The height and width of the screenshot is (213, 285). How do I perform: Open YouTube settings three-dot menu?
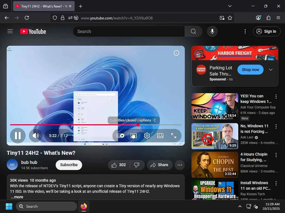245,31
